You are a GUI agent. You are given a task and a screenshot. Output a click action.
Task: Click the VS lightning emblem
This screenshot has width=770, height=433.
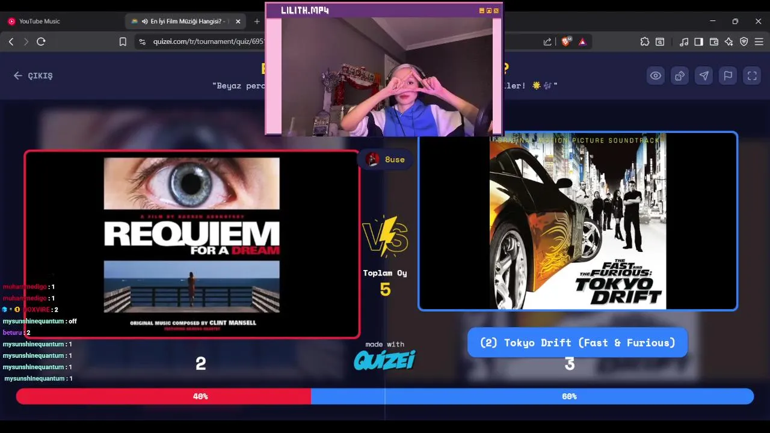(x=385, y=236)
